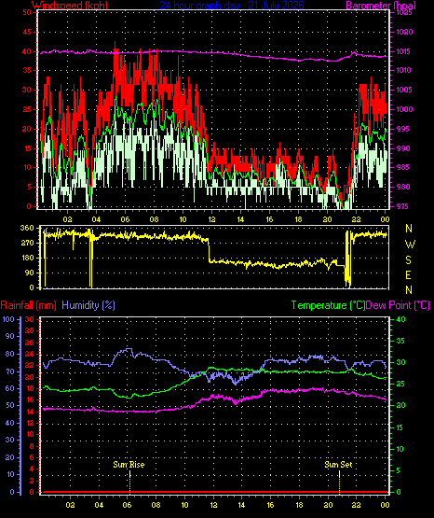Click the '100' humidity axis value
Image resolution: width=434 pixels, height=518 pixels.
click(x=8, y=319)
